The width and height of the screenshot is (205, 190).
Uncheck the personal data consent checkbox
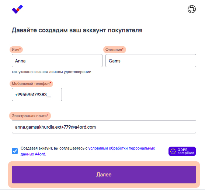tap(15, 151)
